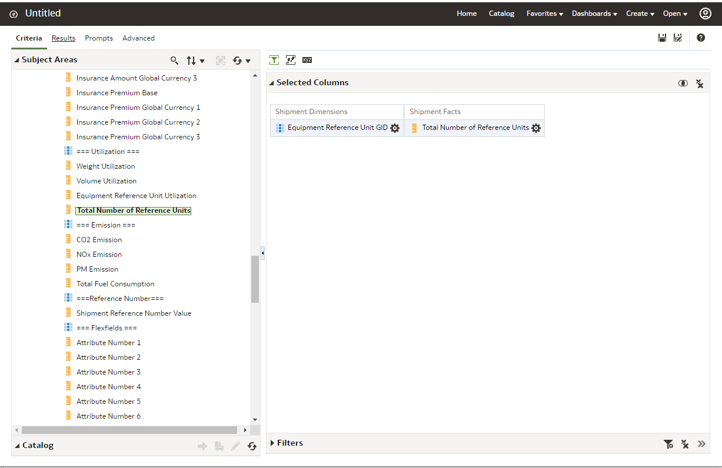This screenshot has width=722, height=468.
Task: Select NOx Emission column
Action: click(x=99, y=255)
